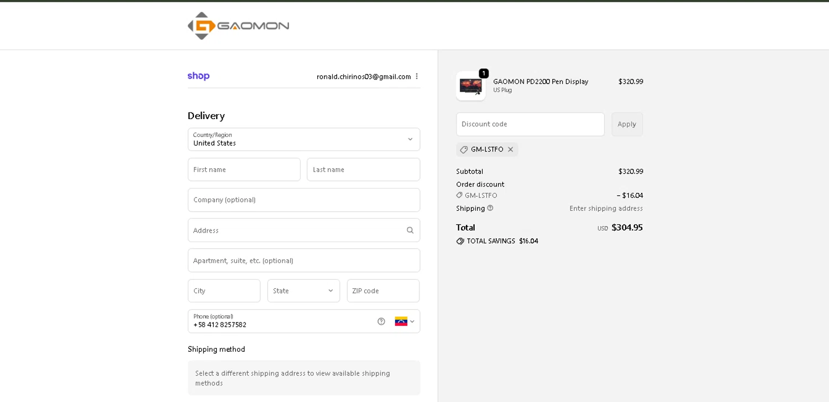829x402 pixels.
Task: Click the shipping info question mark icon
Action: coord(490,208)
